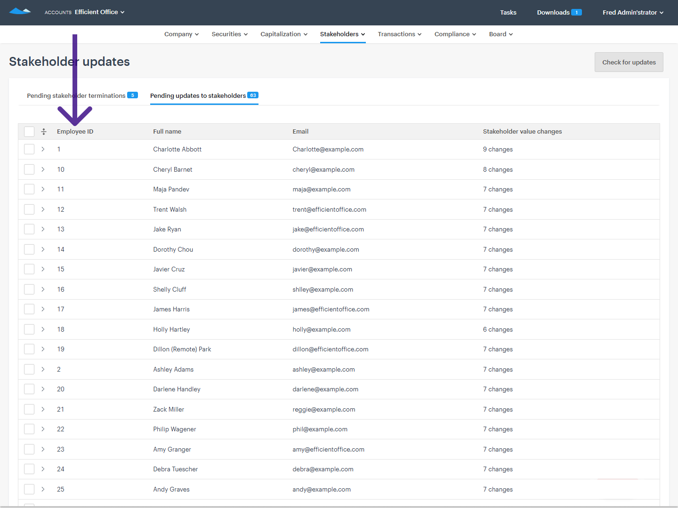This screenshot has height=508, width=678.
Task: Tick the checkbox for Trent Walsh
Action: pyautogui.click(x=29, y=209)
